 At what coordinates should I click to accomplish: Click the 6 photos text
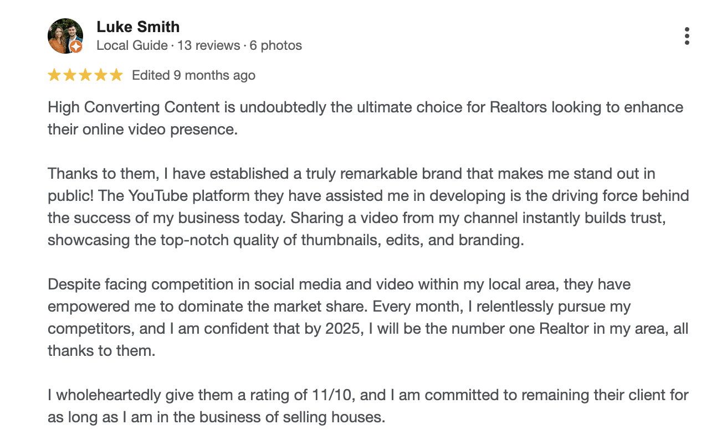(x=275, y=45)
